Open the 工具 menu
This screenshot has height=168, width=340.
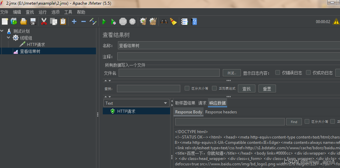(x=68, y=12)
